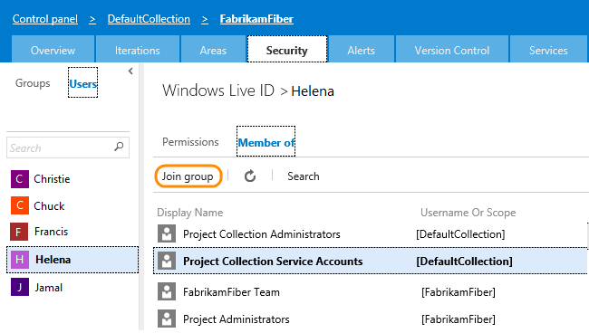
Task: Click Jamal's dark purple J avatar
Action: coord(20,287)
